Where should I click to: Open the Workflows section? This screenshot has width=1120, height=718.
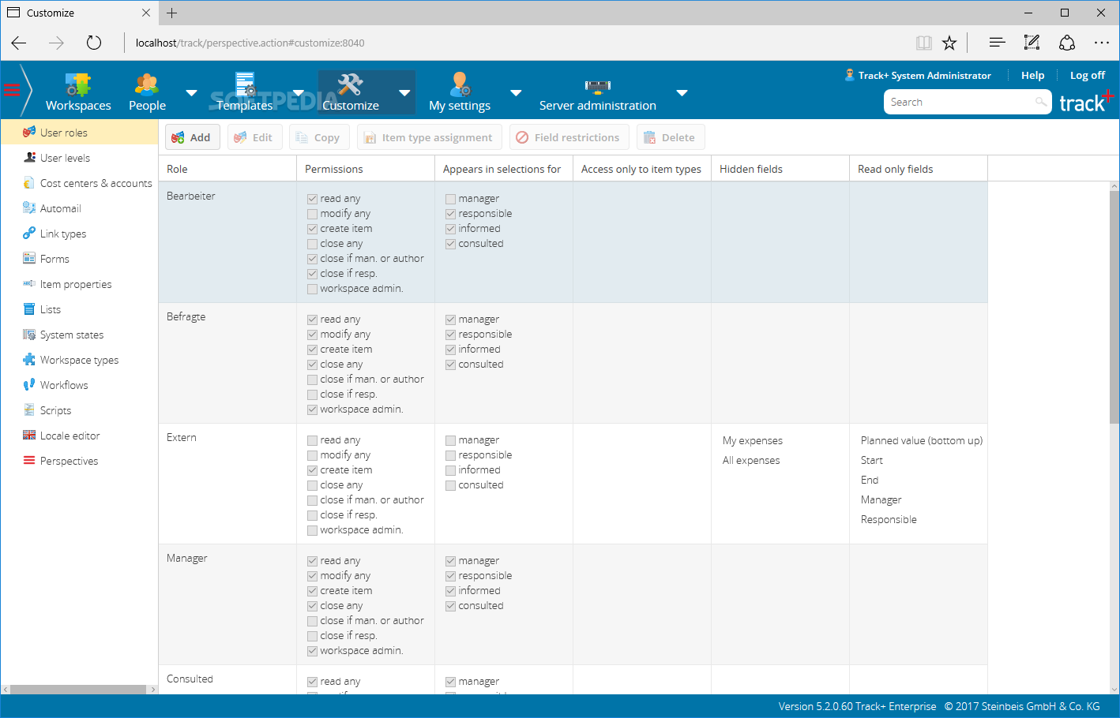pos(79,385)
